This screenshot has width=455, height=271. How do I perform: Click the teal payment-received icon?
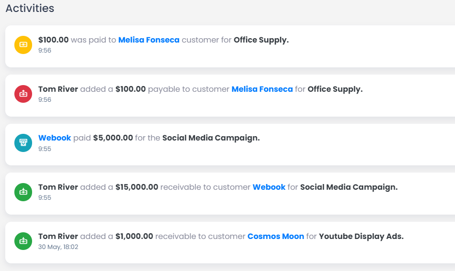[23, 143]
